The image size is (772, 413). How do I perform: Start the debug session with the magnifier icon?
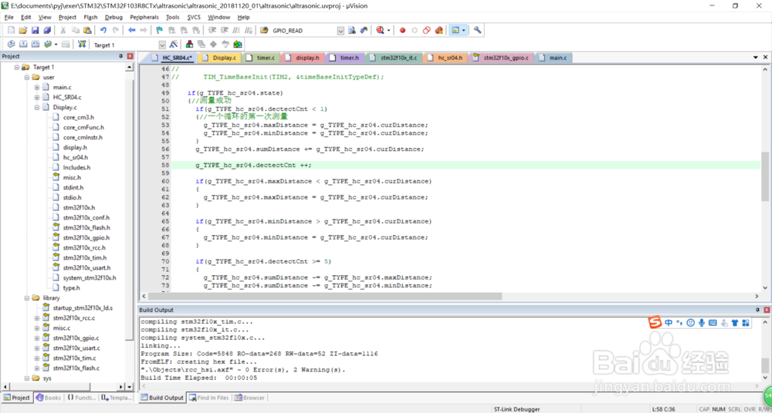click(x=380, y=31)
